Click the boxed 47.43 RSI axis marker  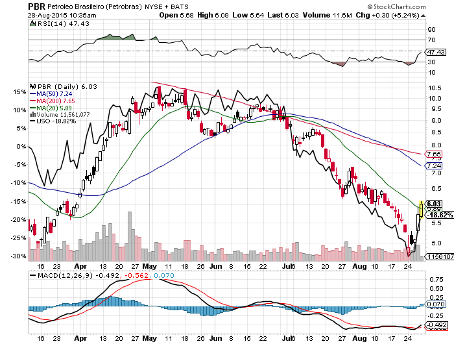[436, 52]
